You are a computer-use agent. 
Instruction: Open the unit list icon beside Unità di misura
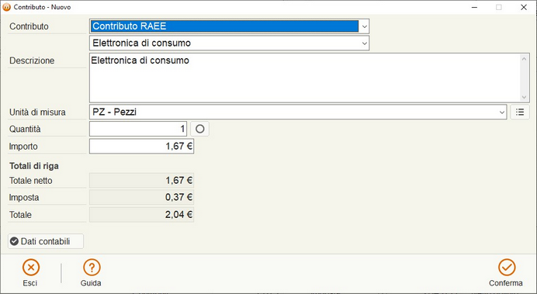pos(520,112)
